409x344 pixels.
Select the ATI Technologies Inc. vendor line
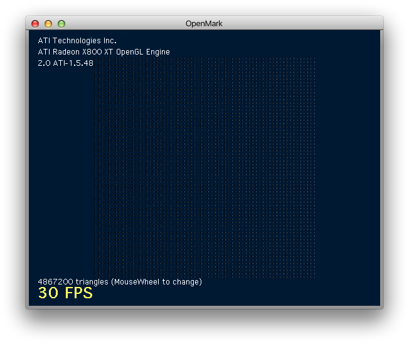point(77,41)
